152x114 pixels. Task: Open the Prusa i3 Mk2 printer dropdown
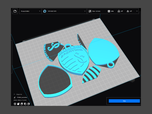30,11
